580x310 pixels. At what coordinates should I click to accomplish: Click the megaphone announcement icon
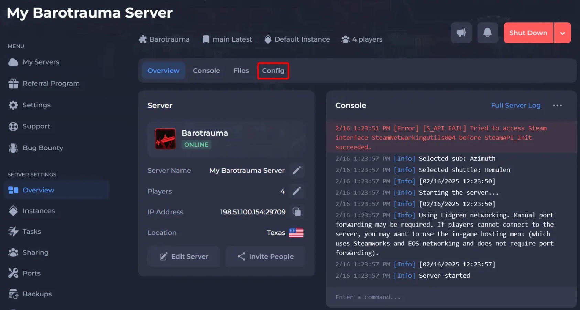coord(461,33)
